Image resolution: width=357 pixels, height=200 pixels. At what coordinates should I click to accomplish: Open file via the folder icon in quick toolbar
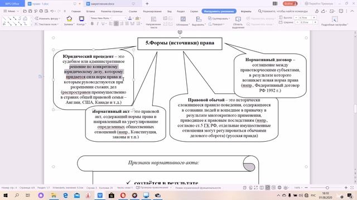coord(25,11)
